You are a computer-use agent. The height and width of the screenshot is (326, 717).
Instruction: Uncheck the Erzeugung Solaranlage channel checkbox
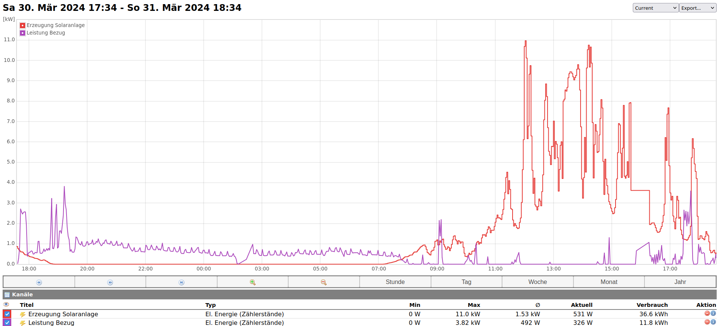tap(7, 314)
